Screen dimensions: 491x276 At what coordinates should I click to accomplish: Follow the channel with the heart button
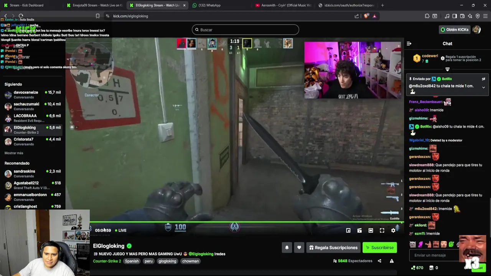299,248
